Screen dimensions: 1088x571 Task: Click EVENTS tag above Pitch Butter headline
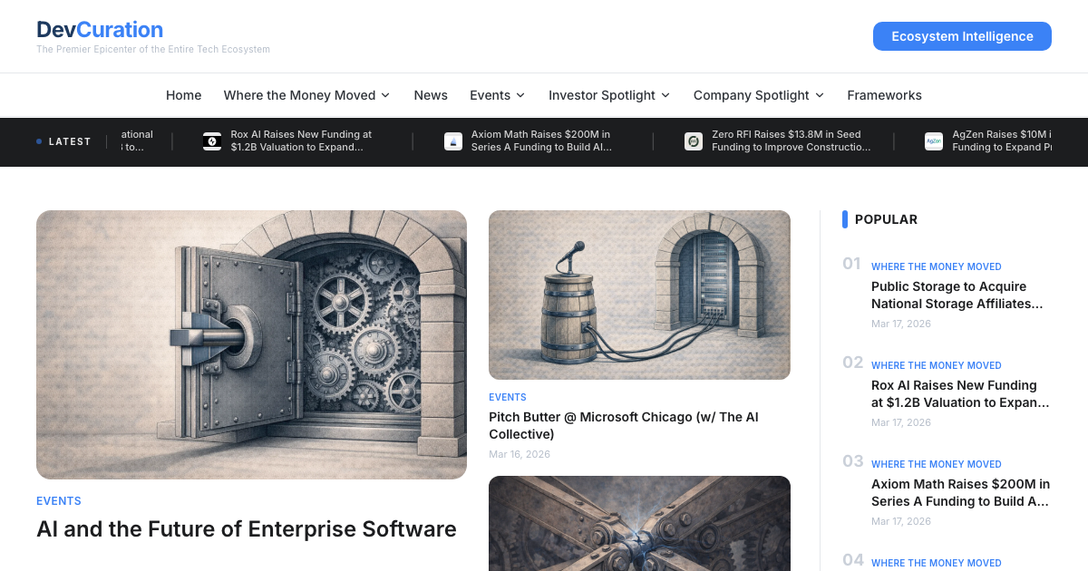pyautogui.click(x=508, y=397)
